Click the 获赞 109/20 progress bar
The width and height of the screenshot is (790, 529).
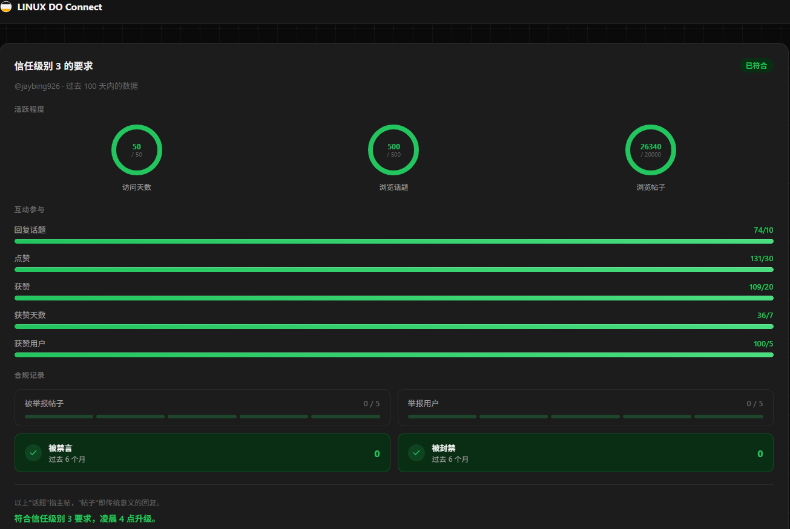click(394, 298)
